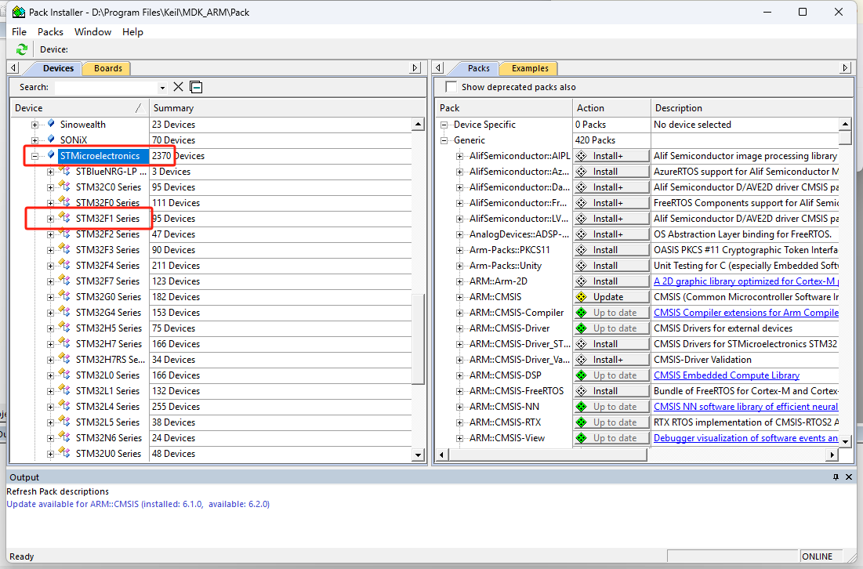Image resolution: width=863 pixels, height=569 pixels.
Task: Open the Packs menu
Action: tap(50, 32)
